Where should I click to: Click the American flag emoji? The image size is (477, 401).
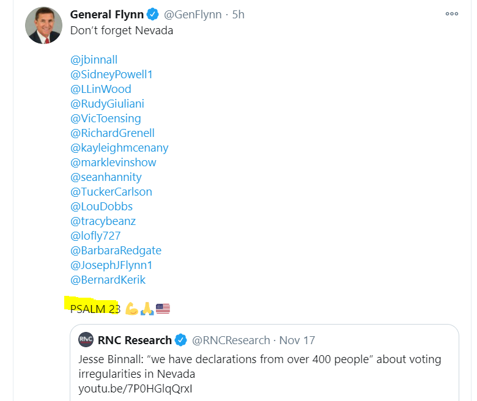163,309
